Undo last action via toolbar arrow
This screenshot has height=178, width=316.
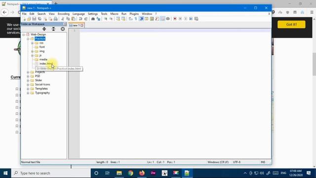[x=80, y=19]
